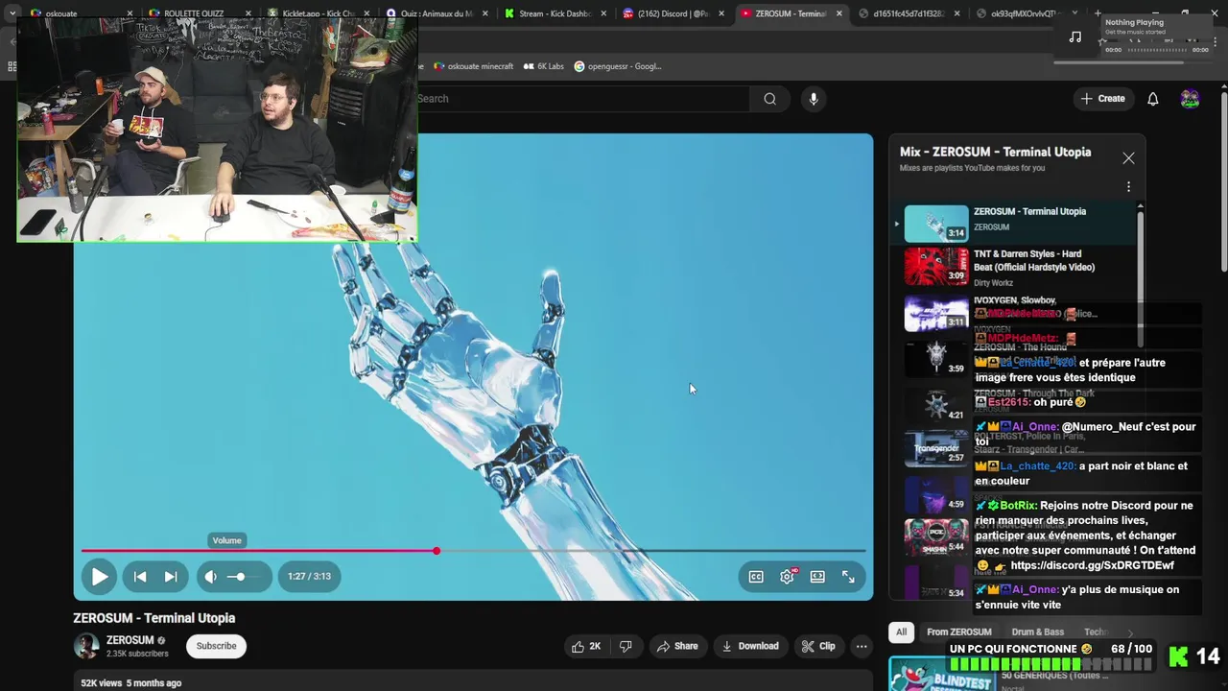This screenshot has height=691, width=1228.
Task: Play the Transgender 2:57 thumbnail
Action: [x=936, y=448]
